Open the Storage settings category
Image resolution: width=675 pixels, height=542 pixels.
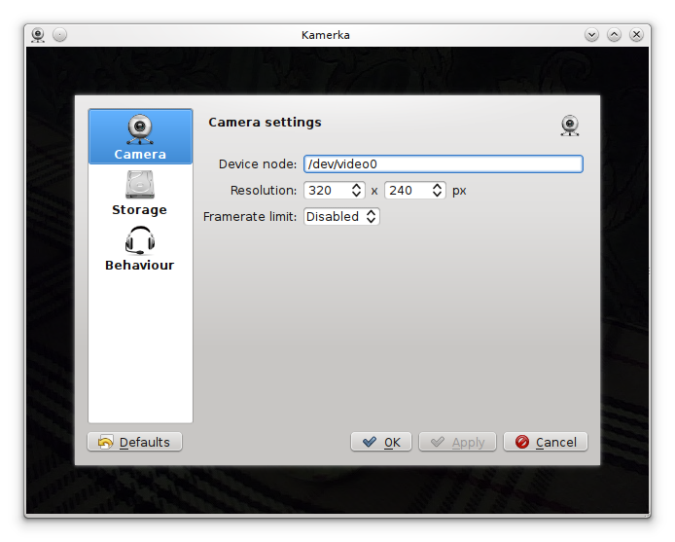point(139,193)
